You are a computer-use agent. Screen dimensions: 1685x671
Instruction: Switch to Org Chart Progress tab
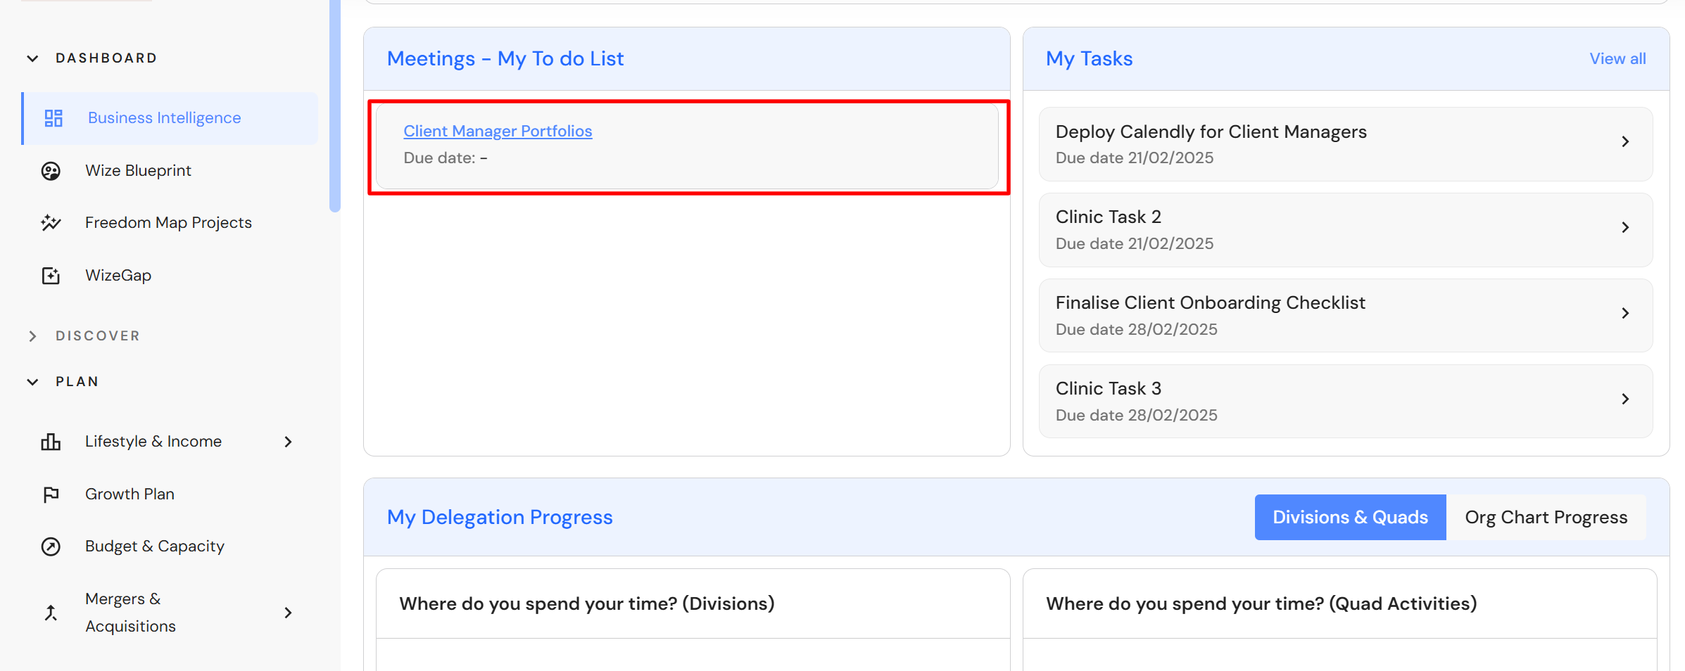(1546, 518)
